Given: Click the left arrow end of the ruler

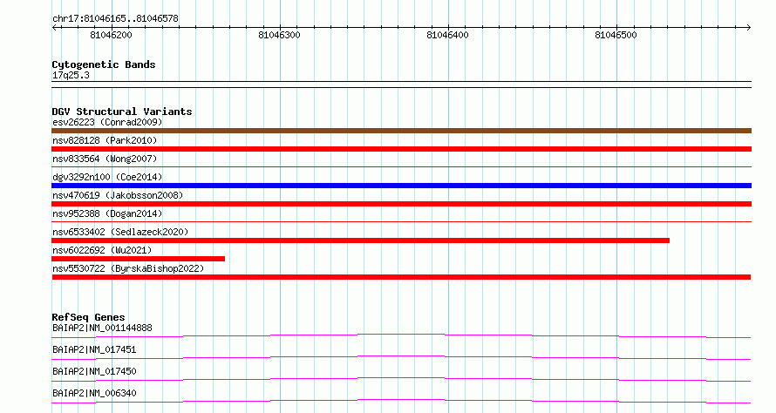Looking at the screenshot, I should point(54,27).
